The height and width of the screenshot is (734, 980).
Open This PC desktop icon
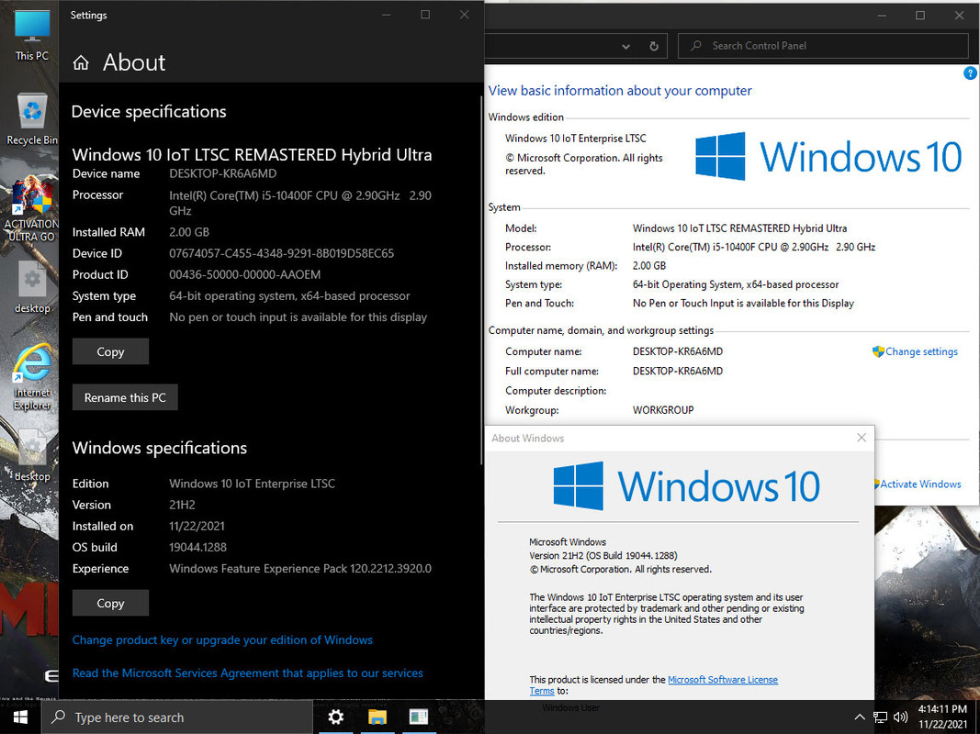32,35
